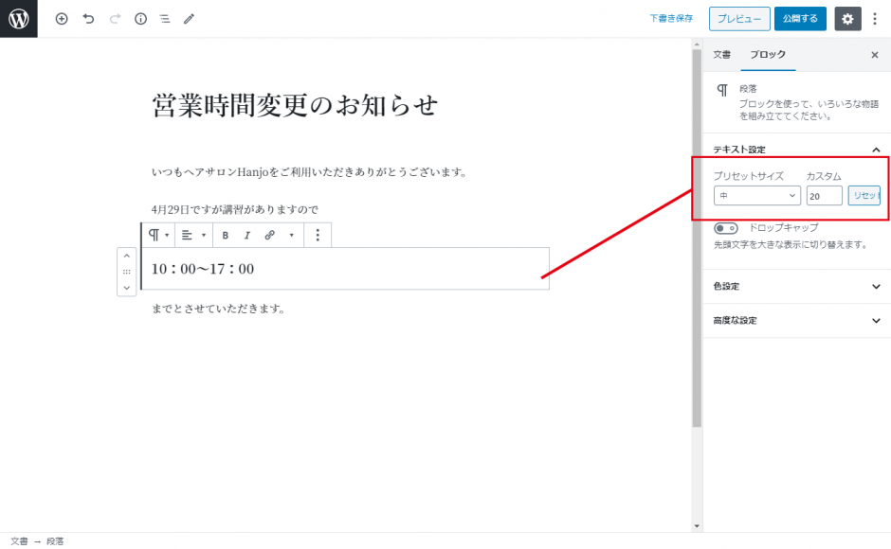This screenshot has height=549, width=891.
Task: Click the カスタム font size field
Action: tap(823, 196)
